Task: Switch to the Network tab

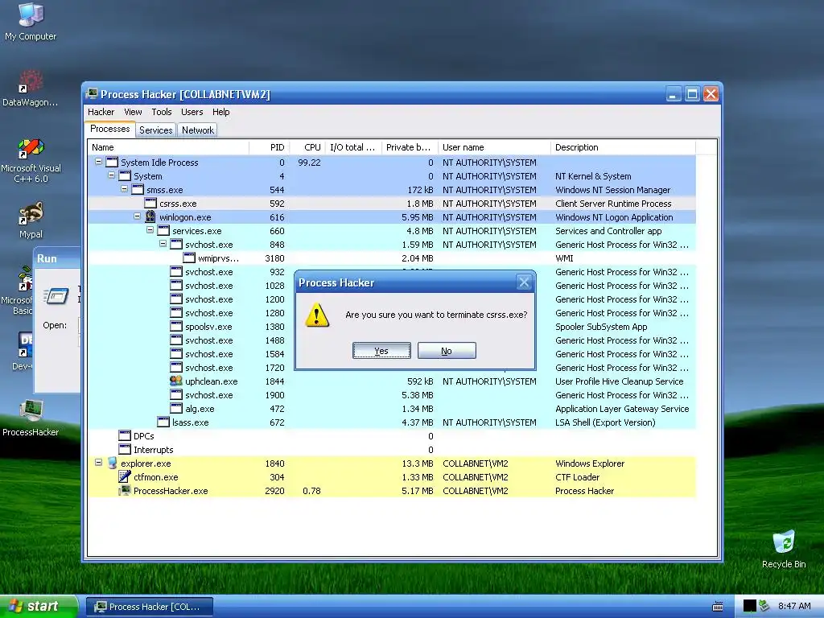Action: [198, 130]
